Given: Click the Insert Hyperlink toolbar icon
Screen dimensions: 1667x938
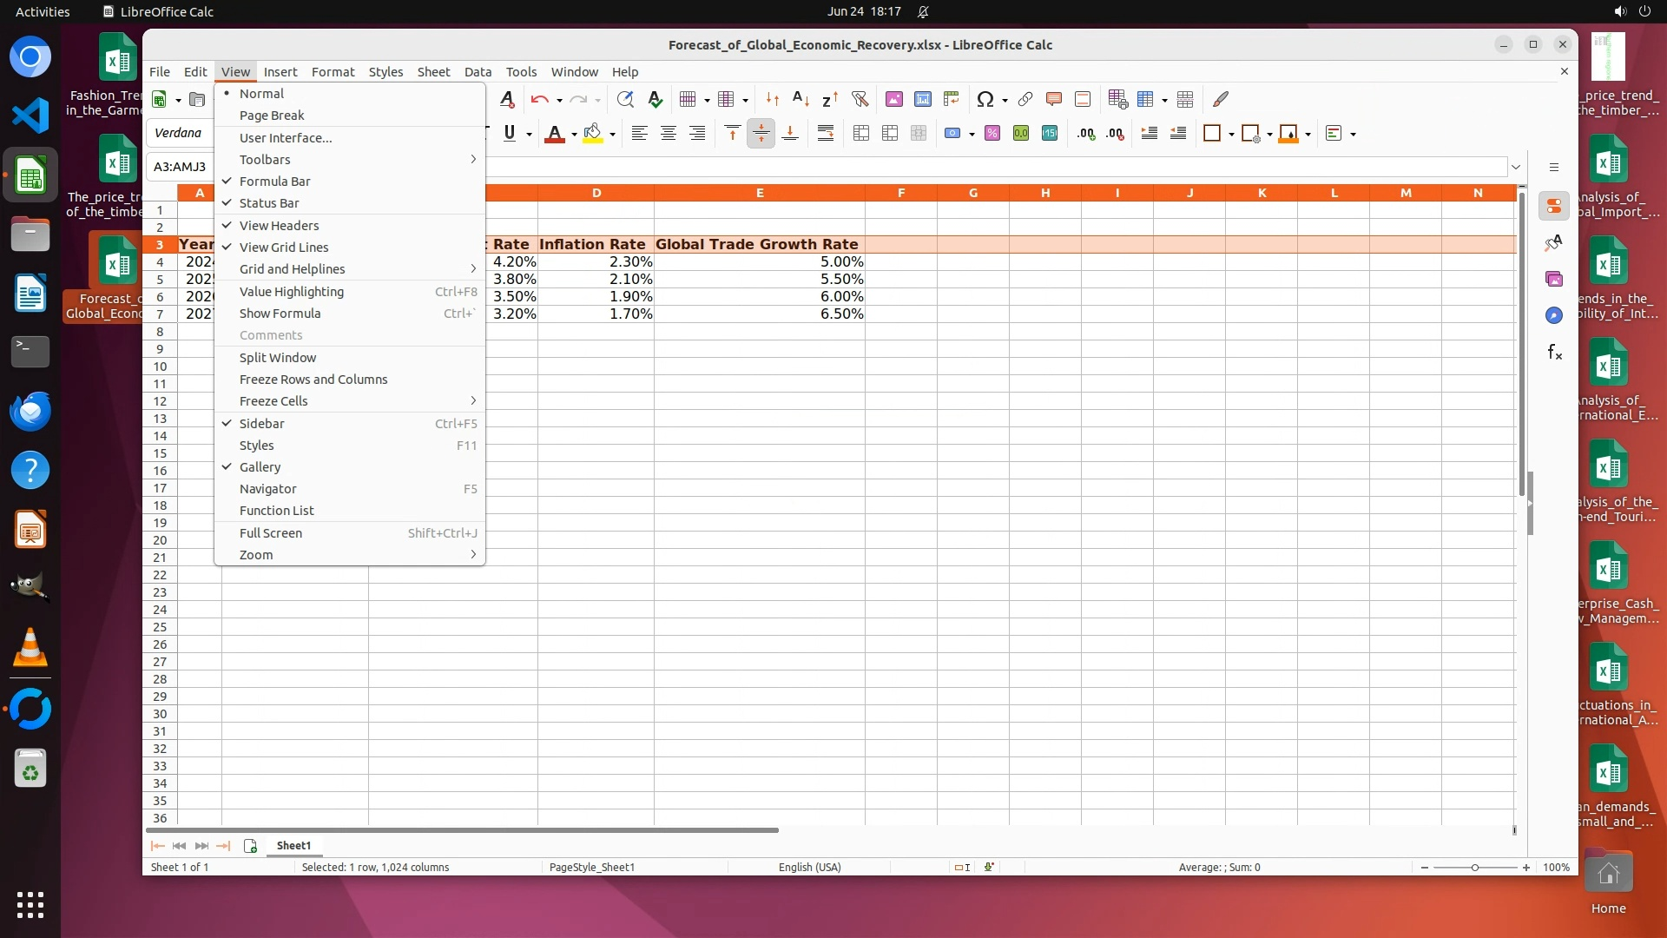Looking at the screenshot, I should (x=1025, y=99).
